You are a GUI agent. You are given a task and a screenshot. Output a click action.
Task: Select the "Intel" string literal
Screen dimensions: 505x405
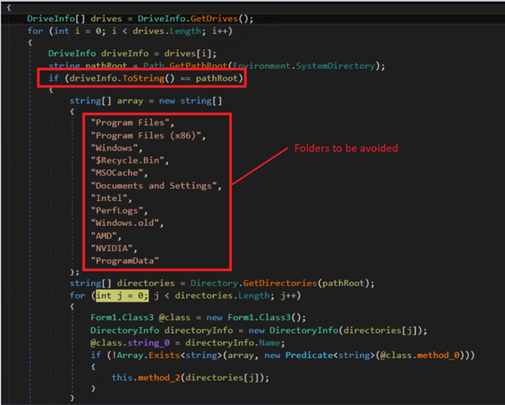(x=111, y=198)
